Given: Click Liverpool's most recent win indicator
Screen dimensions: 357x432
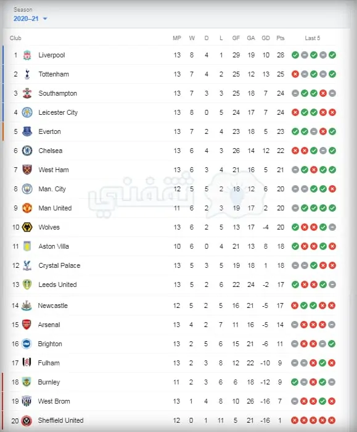Looking at the screenshot, I should tap(332, 55).
